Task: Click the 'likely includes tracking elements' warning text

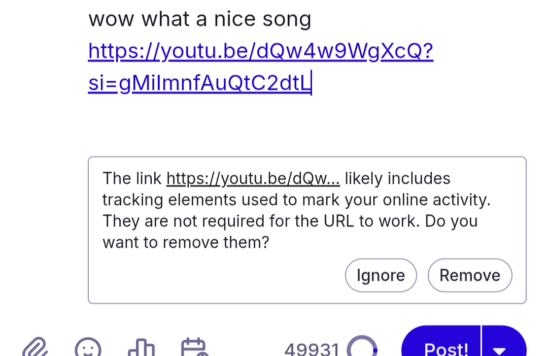Action: [x=296, y=189]
